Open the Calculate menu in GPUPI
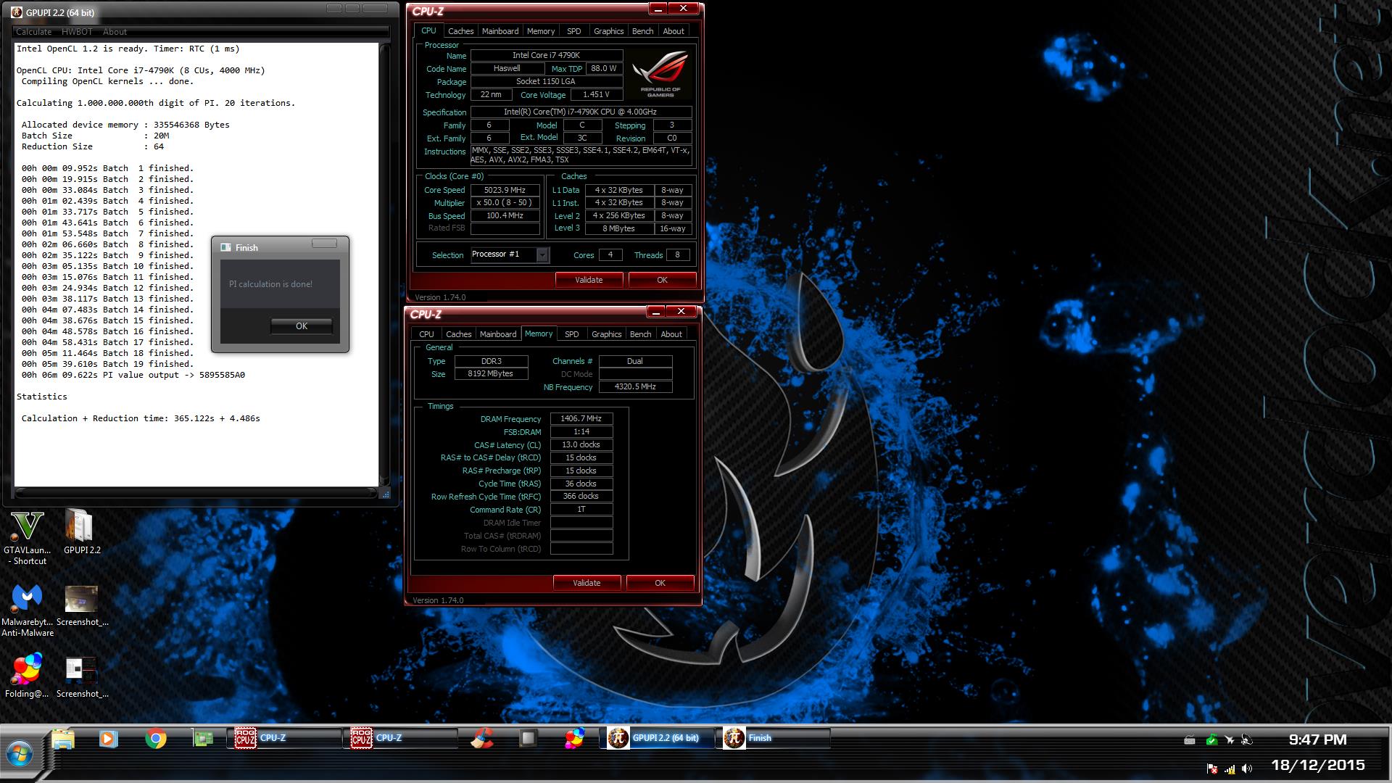The width and height of the screenshot is (1392, 783). click(x=33, y=32)
